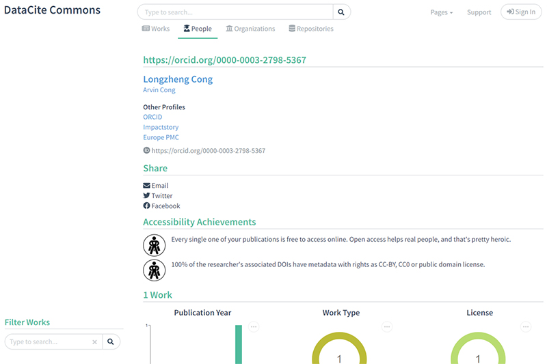Image resolution: width=547 pixels, height=364 pixels.
Task: Share profile via Email
Action: (x=156, y=186)
